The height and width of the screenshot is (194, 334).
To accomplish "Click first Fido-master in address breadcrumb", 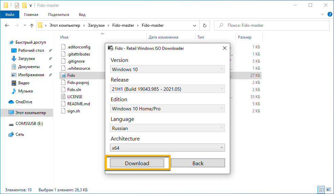I will 123,25.
